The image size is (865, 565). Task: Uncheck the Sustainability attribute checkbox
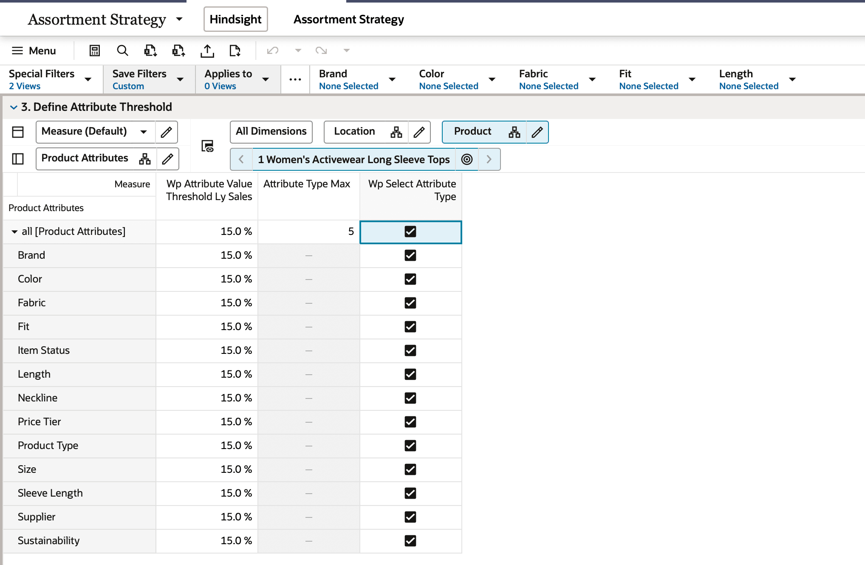pyautogui.click(x=410, y=541)
